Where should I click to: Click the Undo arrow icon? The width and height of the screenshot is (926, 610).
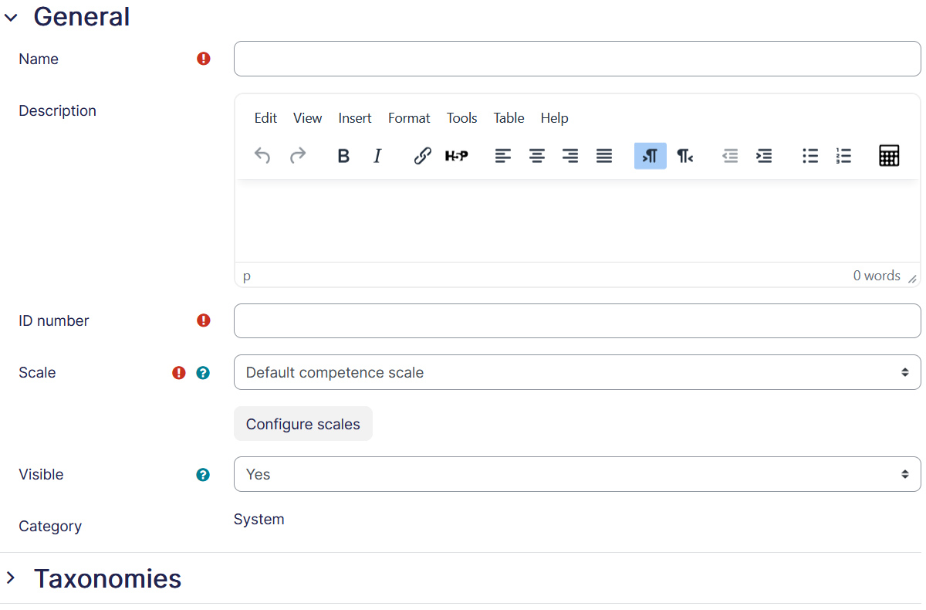coord(262,156)
